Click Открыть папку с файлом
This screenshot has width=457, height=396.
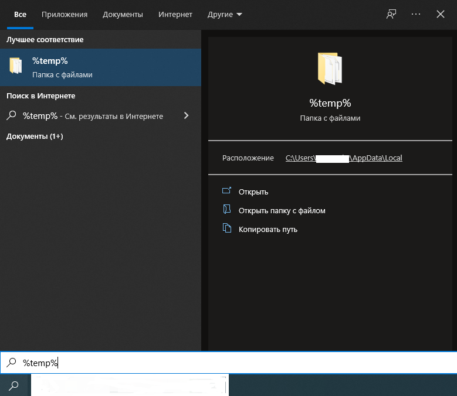pos(282,211)
